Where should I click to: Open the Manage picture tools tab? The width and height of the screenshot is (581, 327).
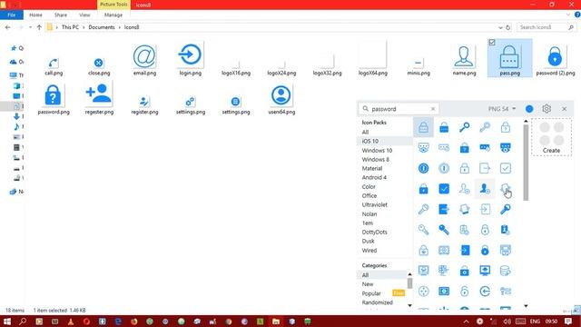click(x=113, y=15)
